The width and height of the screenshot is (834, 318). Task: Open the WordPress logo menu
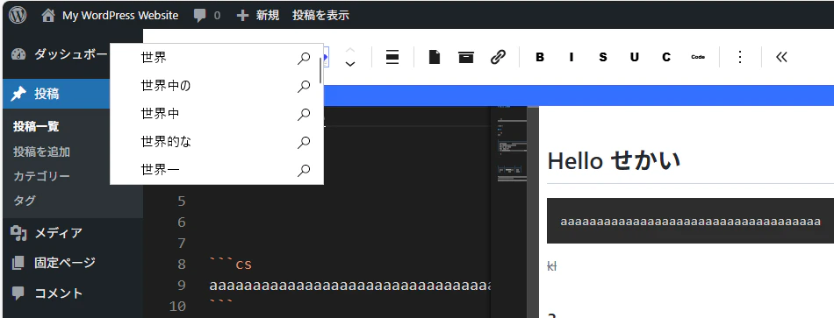coord(18,15)
